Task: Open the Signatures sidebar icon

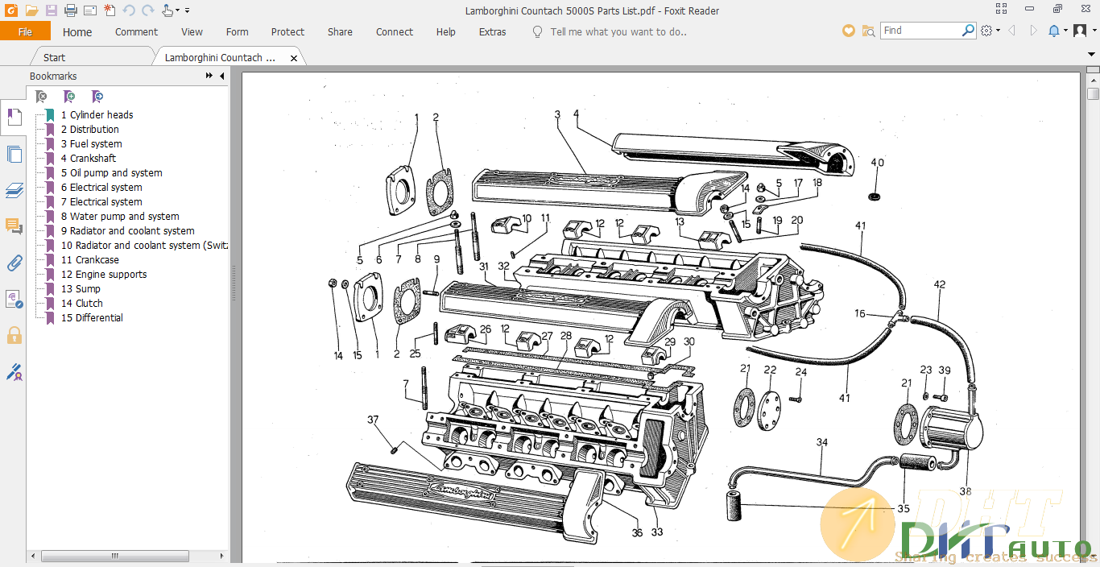Action: click(x=14, y=299)
